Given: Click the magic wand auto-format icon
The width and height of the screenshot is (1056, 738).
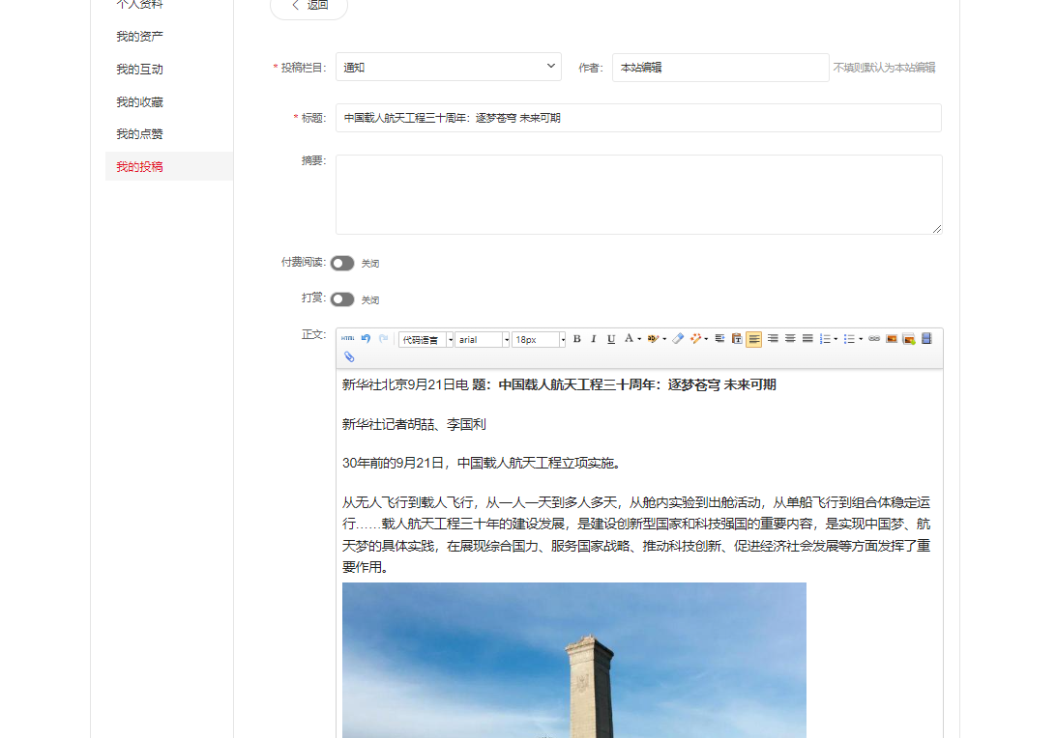Looking at the screenshot, I should [x=695, y=338].
